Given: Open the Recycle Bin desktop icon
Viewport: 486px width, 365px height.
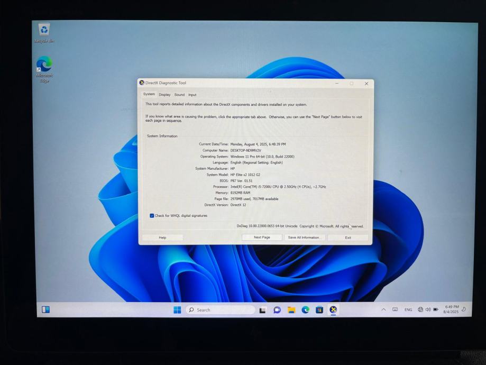Looking at the screenshot, I should click(x=44, y=33).
